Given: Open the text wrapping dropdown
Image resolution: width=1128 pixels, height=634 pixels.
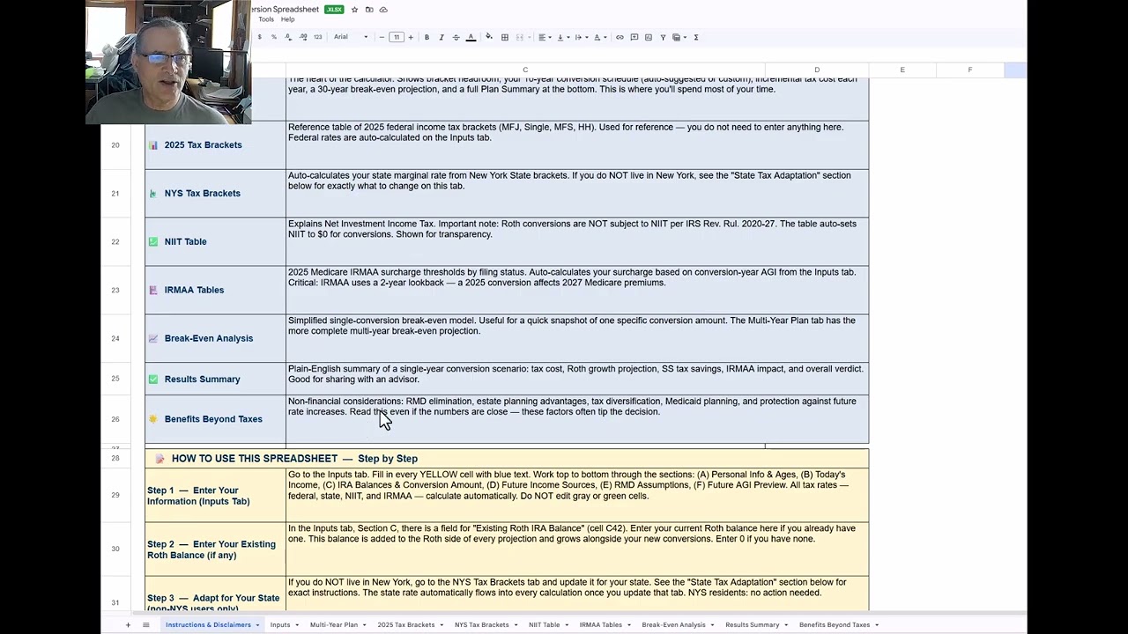Looking at the screenshot, I should (x=582, y=37).
